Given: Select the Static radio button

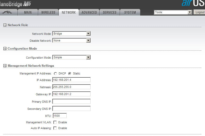Looking at the screenshot, I should coord(70,73).
